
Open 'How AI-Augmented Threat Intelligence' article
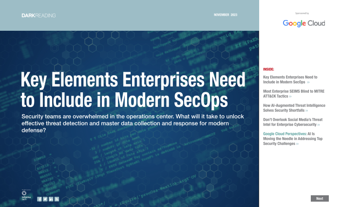point(294,108)
